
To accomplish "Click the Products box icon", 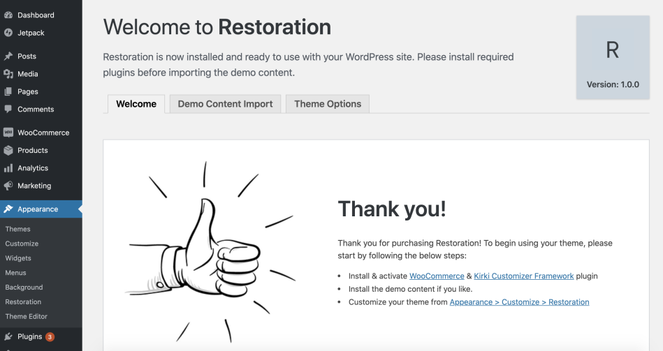I will pos(8,150).
